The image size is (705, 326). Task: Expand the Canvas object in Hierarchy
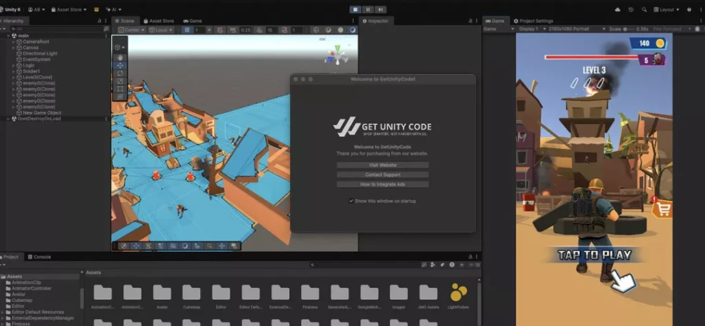(14, 47)
